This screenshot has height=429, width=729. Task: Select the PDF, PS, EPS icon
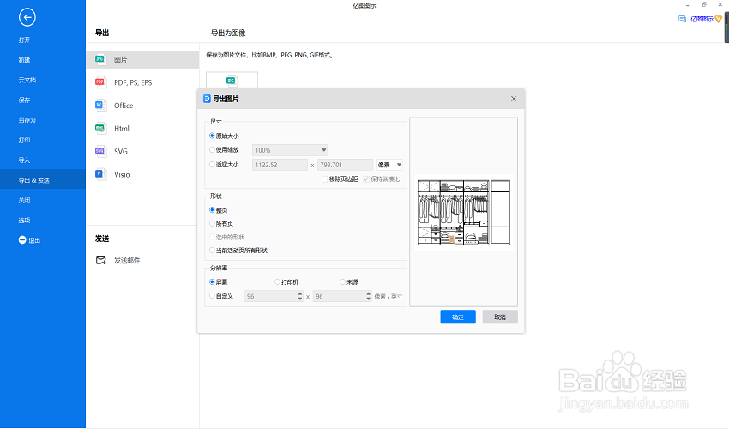click(99, 82)
